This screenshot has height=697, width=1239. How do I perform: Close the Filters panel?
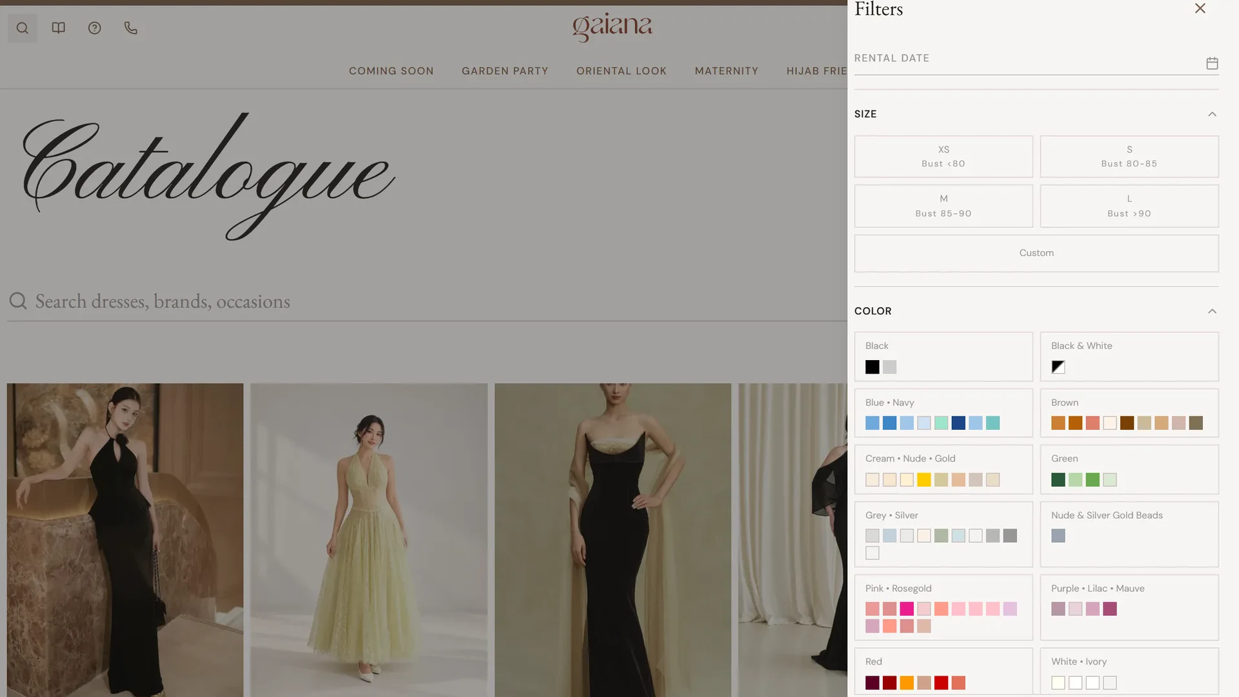[x=1200, y=8]
